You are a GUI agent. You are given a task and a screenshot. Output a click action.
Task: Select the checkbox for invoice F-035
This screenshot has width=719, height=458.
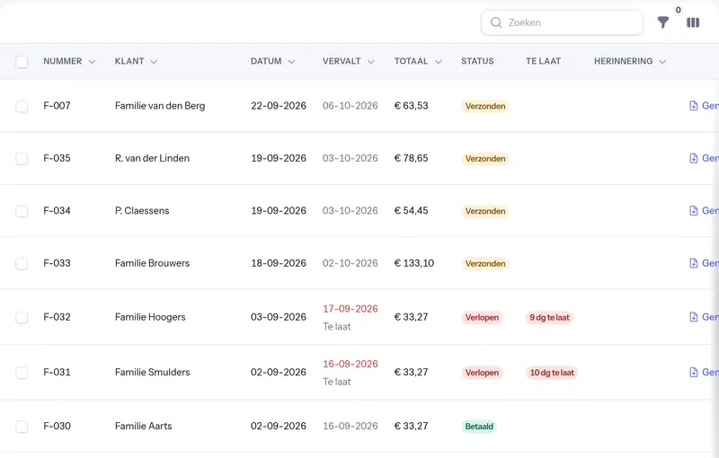point(22,158)
